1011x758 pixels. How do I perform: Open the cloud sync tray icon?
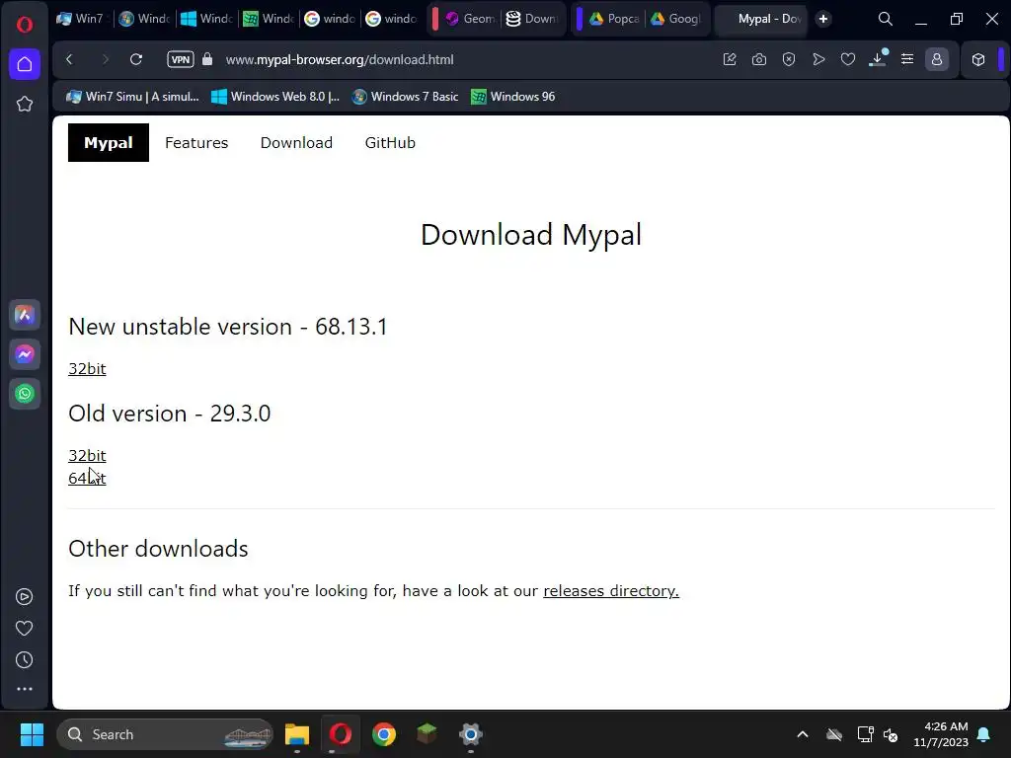click(x=834, y=734)
